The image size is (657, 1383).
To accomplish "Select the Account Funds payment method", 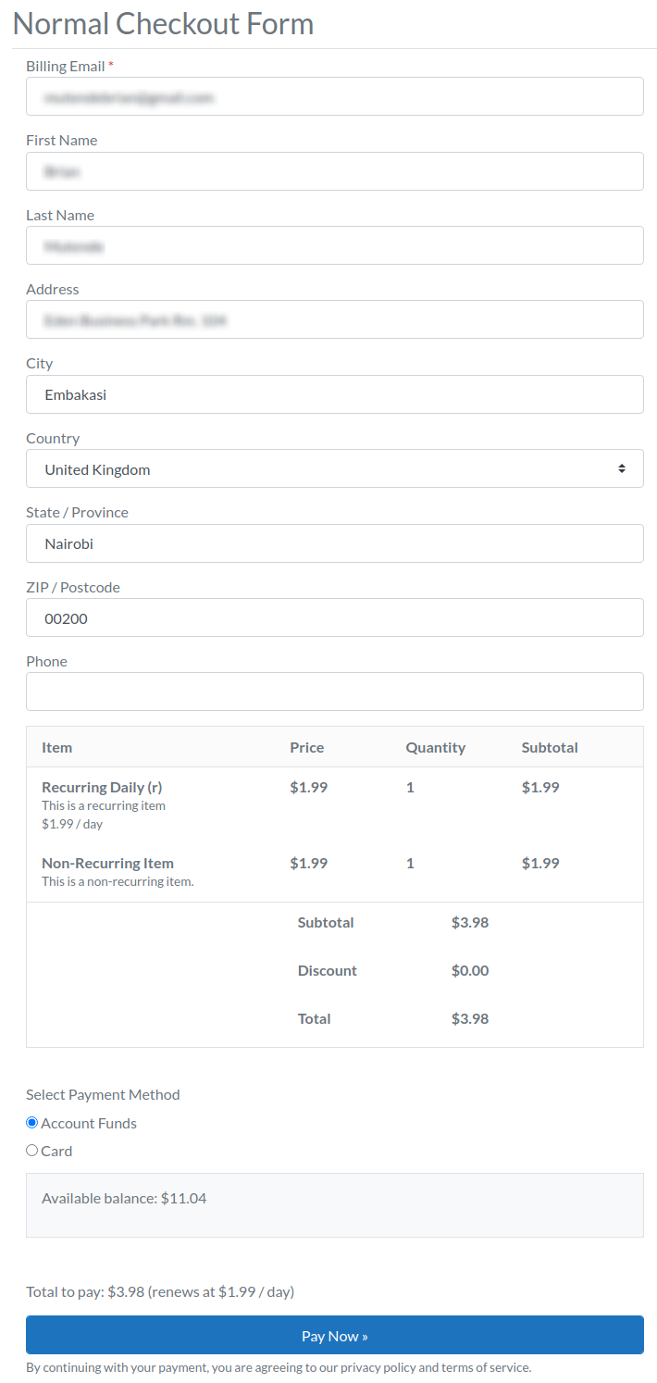I will (32, 1123).
